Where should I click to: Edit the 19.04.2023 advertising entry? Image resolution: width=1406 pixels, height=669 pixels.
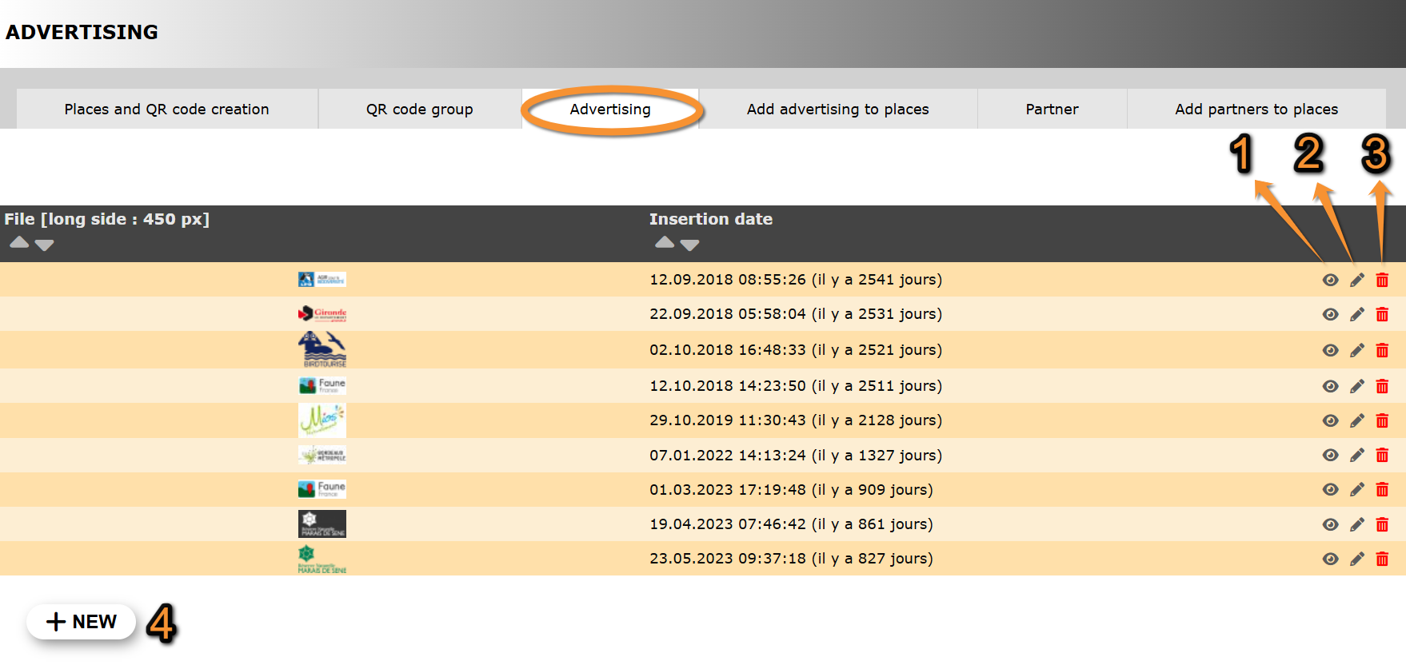pos(1356,524)
